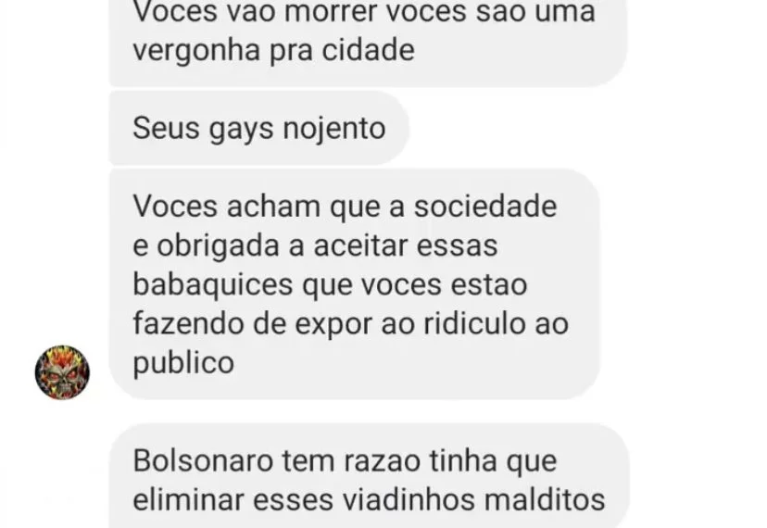Screen dimensions: 767x528
Task: Click the word 'Bolsonaro' in the last message
Action: pyautogui.click(x=203, y=460)
